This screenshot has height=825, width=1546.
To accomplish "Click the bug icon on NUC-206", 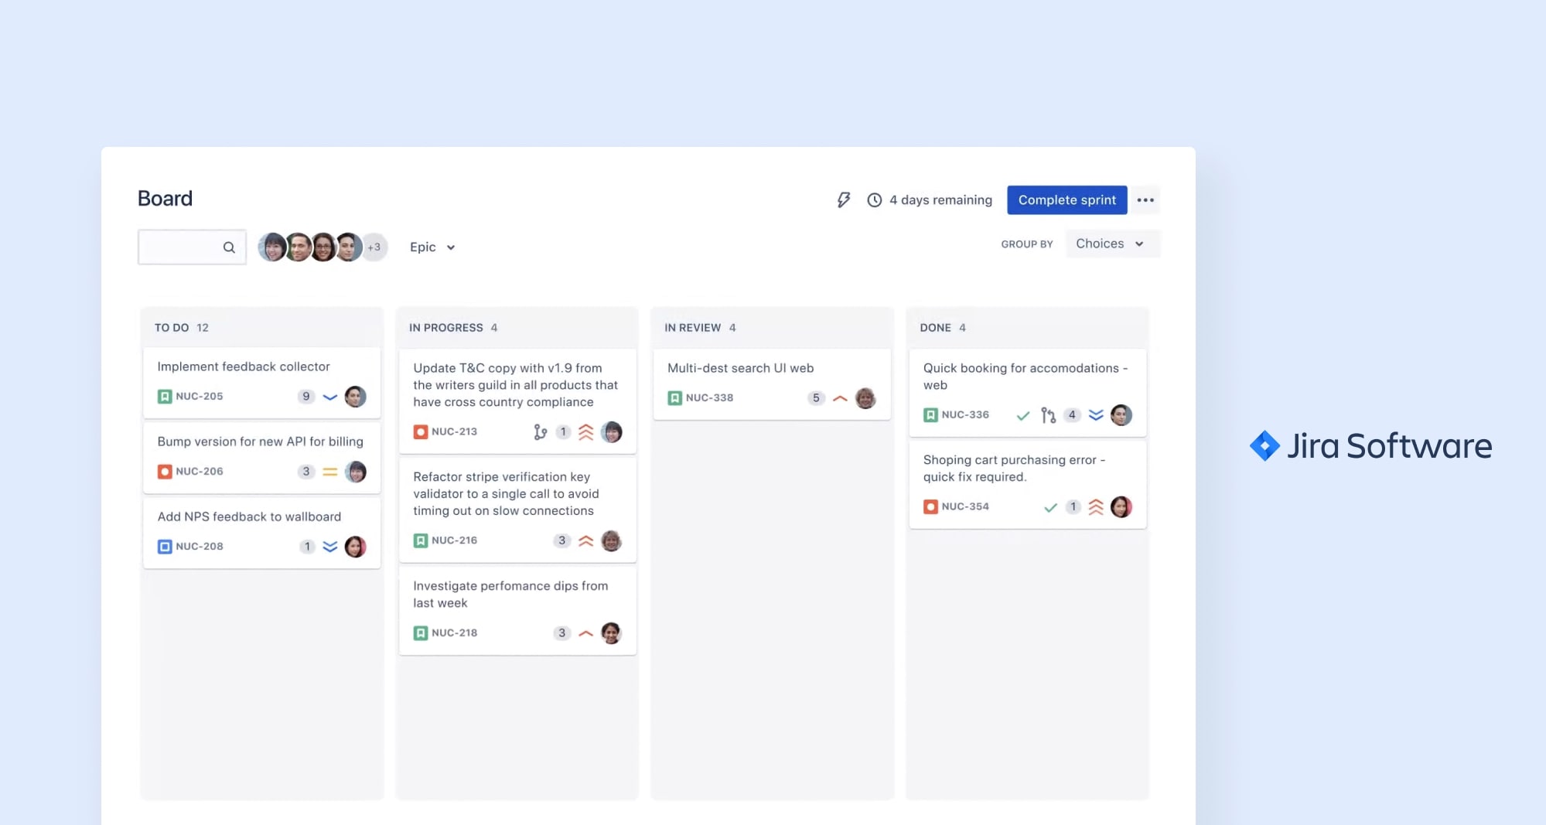I will (165, 472).
